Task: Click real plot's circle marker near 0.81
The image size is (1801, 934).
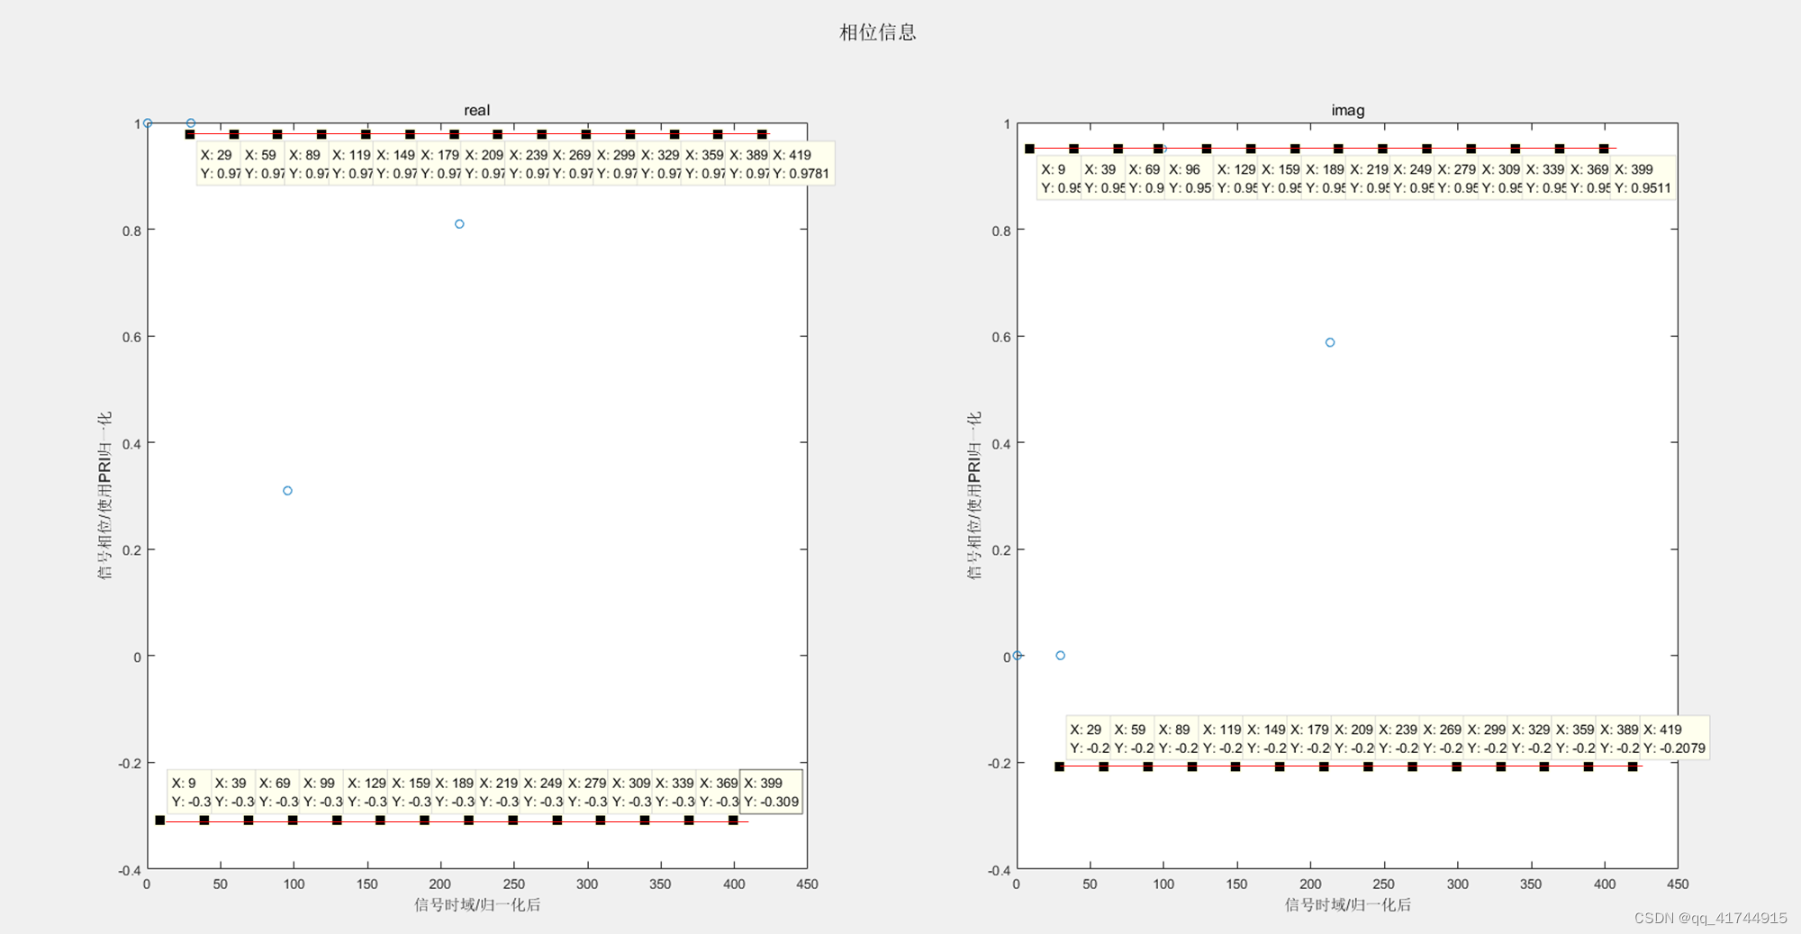Action: (459, 224)
